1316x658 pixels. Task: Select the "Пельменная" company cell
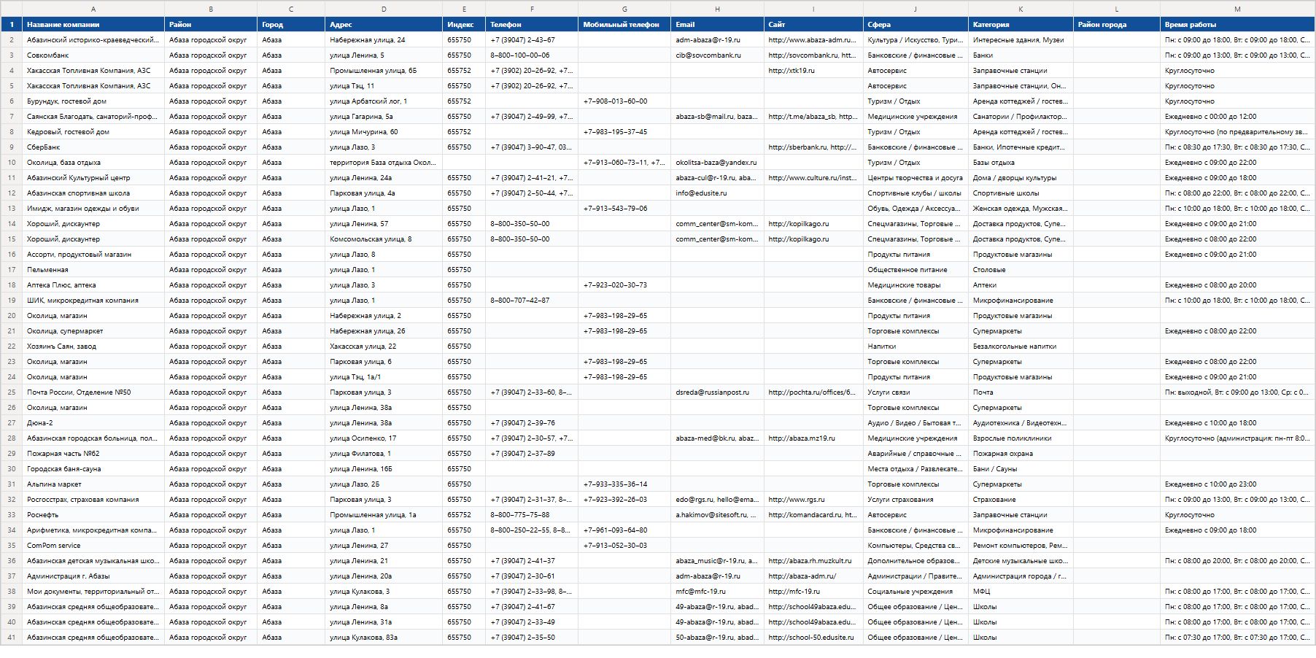pyautogui.click(x=93, y=270)
